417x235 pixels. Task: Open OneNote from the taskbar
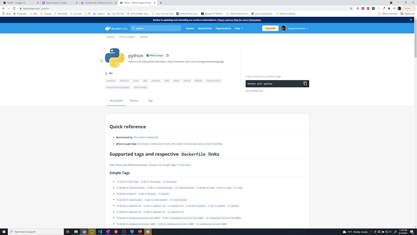click(108, 232)
